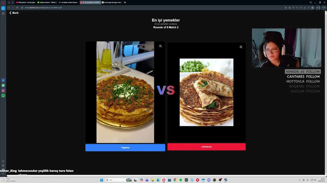Switch to the 'ne kadar motive' tab
The height and width of the screenshot is (183, 327).
tap(69, 2)
